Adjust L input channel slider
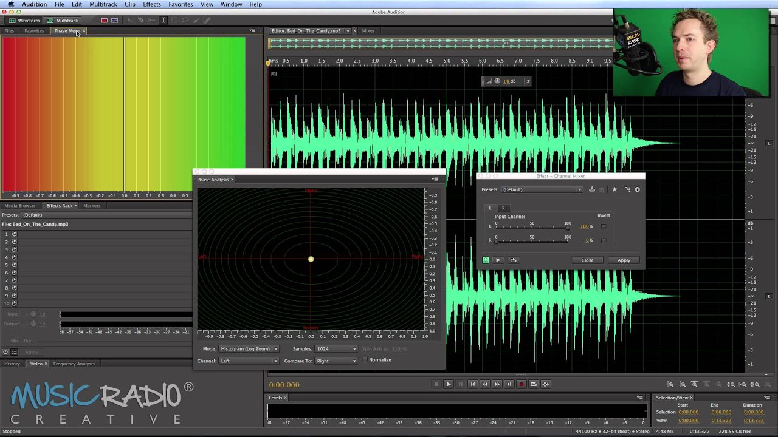This screenshot has height=437, width=778. click(532, 227)
